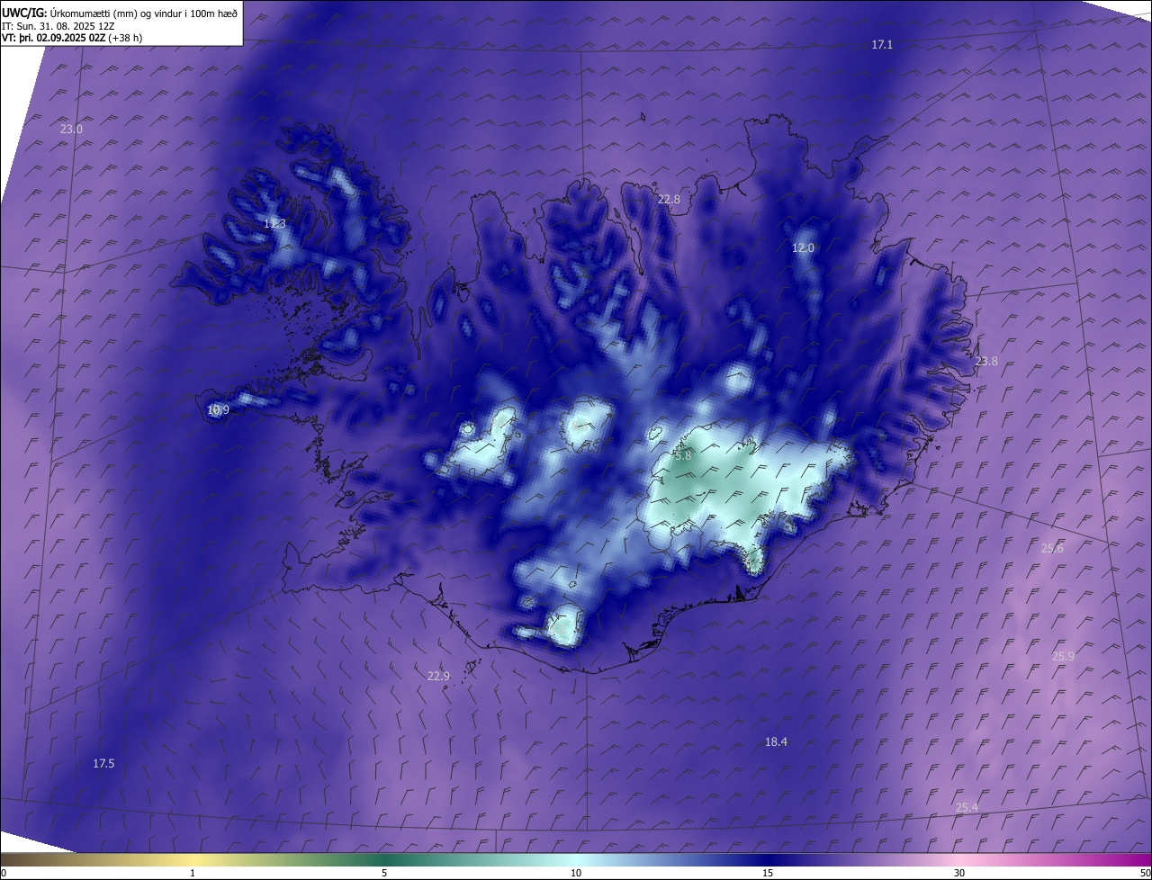Click the 25.9 value label
Image resolution: width=1152 pixels, height=880 pixels.
1063,656
